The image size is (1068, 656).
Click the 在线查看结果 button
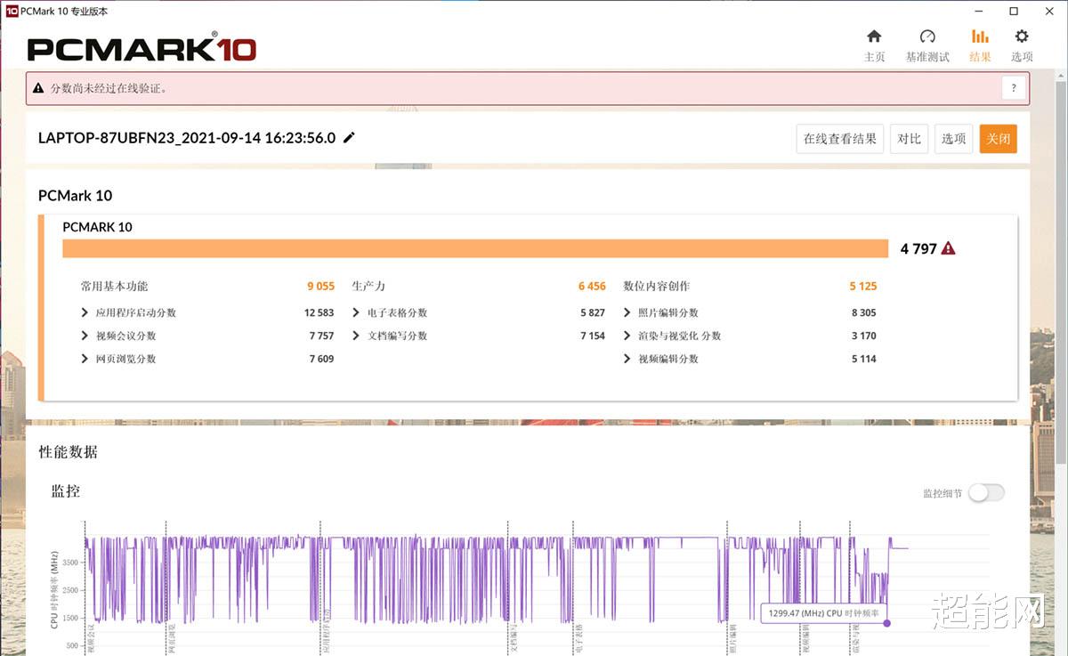coord(839,138)
